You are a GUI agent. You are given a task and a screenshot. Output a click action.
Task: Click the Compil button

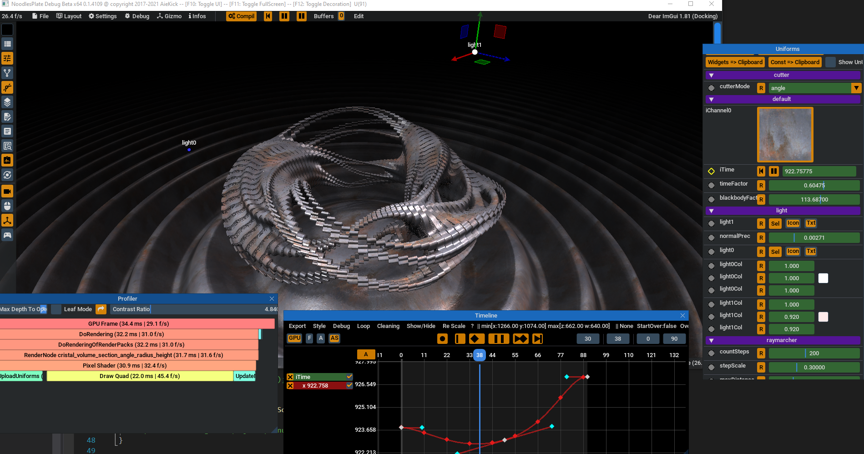pyautogui.click(x=242, y=16)
